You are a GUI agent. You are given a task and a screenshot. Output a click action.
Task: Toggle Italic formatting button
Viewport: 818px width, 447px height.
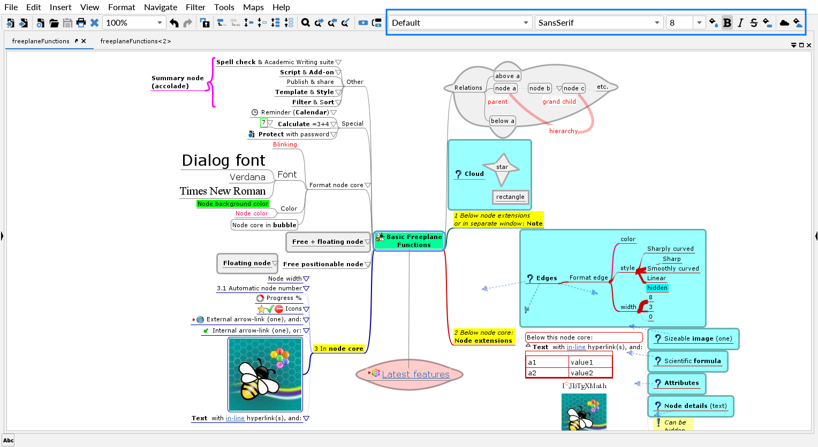pyautogui.click(x=740, y=22)
